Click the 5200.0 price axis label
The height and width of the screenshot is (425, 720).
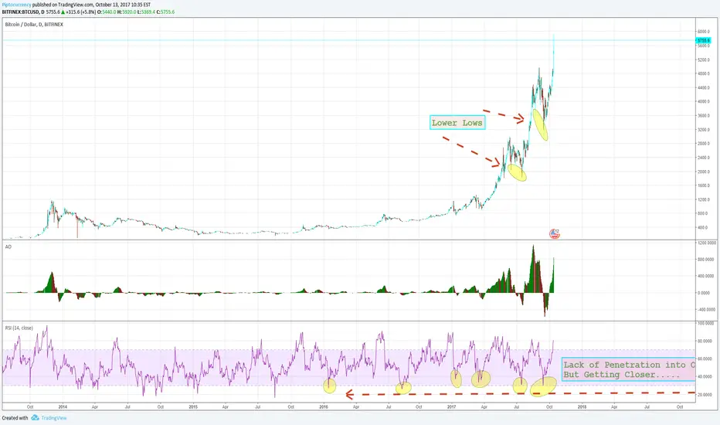pos(704,59)
